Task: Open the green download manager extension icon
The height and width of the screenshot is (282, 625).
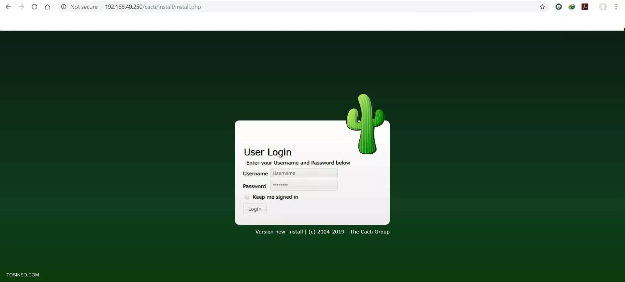Action: point(572,7)
